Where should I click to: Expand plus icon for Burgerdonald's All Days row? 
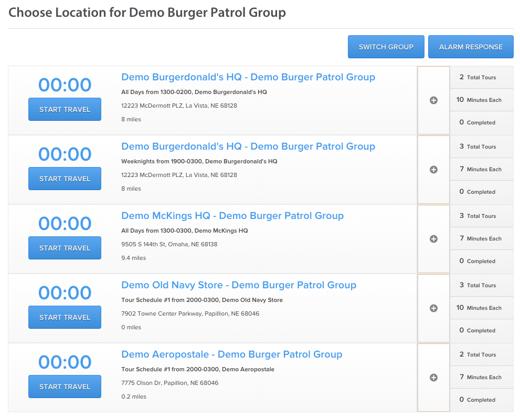point(433,100)
